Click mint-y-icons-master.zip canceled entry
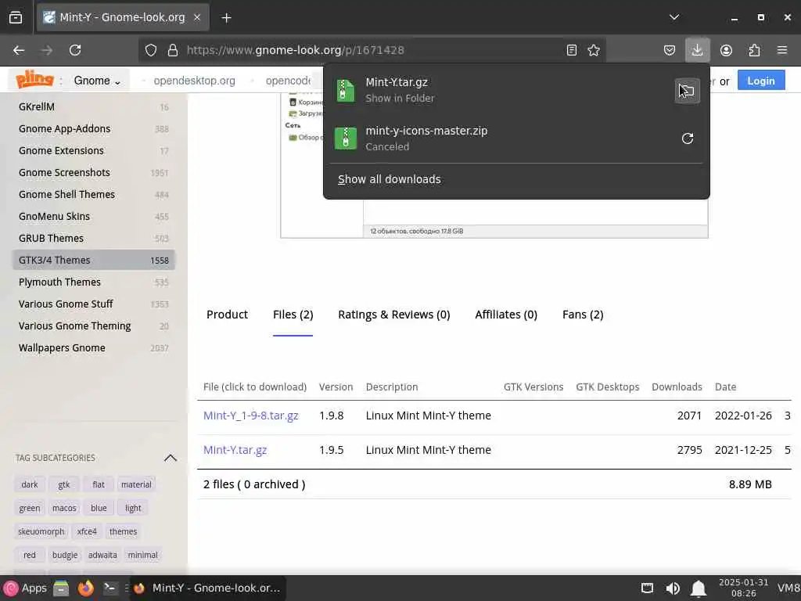Image resolution: width=801 pixels, height=601 pixels. coord(498,139)
